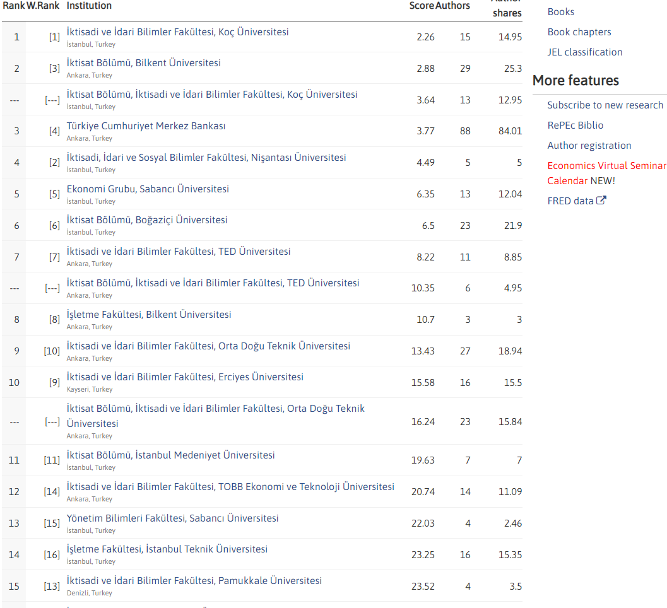Image resolution: width=667 pixels, height=608 pixels.
Task: Open İktisadi ve İdari Bilimler Fakültesi, TED Üniversitesi
Action: 179,251
